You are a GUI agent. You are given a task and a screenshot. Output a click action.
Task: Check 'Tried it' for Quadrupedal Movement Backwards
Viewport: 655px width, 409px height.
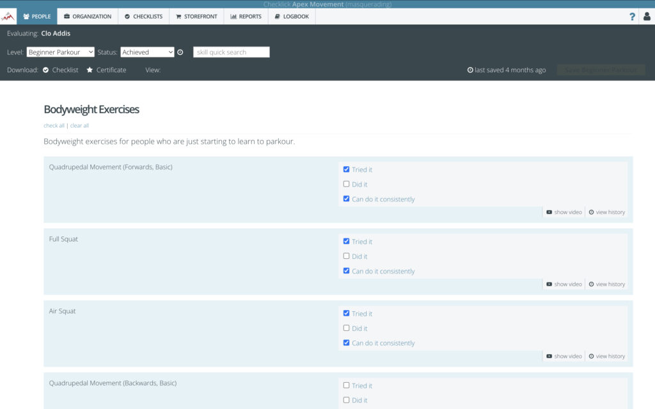click(347, 385)
